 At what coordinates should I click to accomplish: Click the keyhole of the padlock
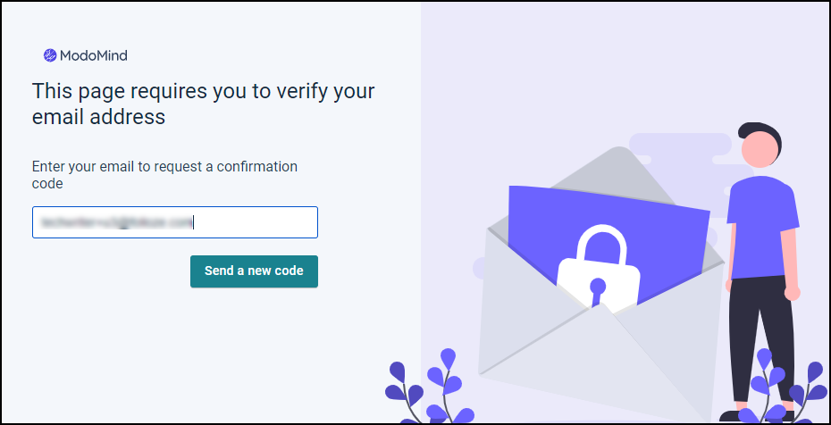click(598, 287)
